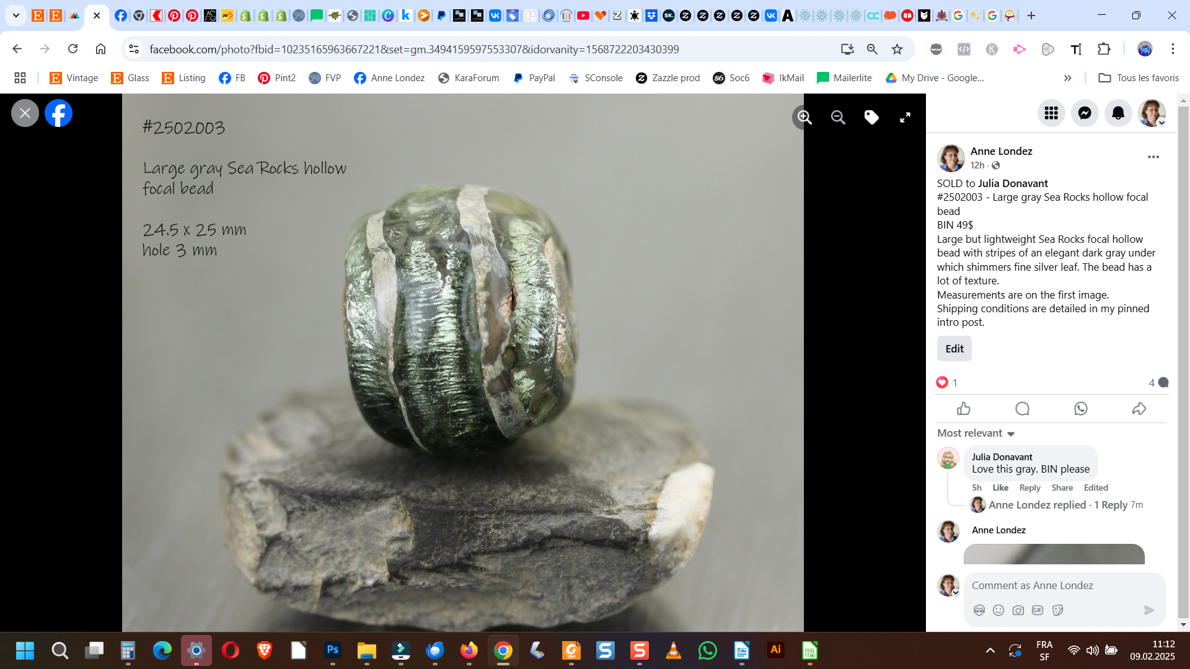Image resolution: width=1190 pixels, height=669 pixels.
Task: Enter fullscreen photo view
Action: (905, 117)
